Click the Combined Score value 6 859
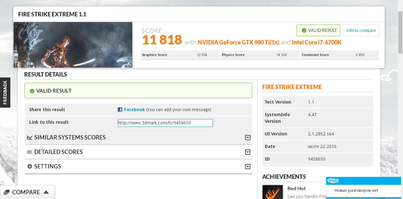This screenshot has width=403, height=199. pos(360,55)
